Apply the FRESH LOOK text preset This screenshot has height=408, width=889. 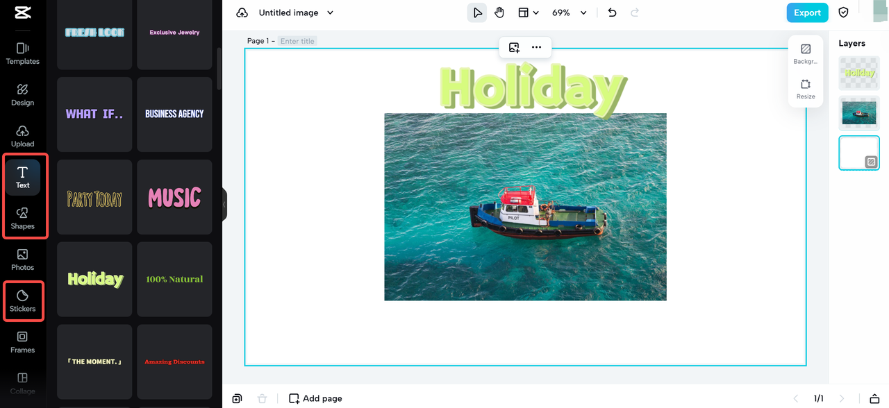tap(94, 33)
